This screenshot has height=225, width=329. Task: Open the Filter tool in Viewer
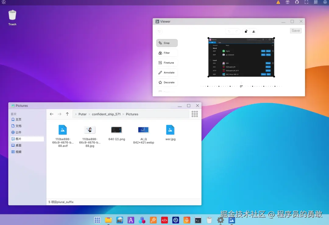click(x=167, y=53)
